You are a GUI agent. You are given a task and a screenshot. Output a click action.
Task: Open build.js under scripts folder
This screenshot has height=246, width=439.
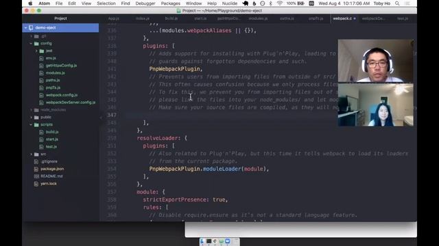pos(52,132)
